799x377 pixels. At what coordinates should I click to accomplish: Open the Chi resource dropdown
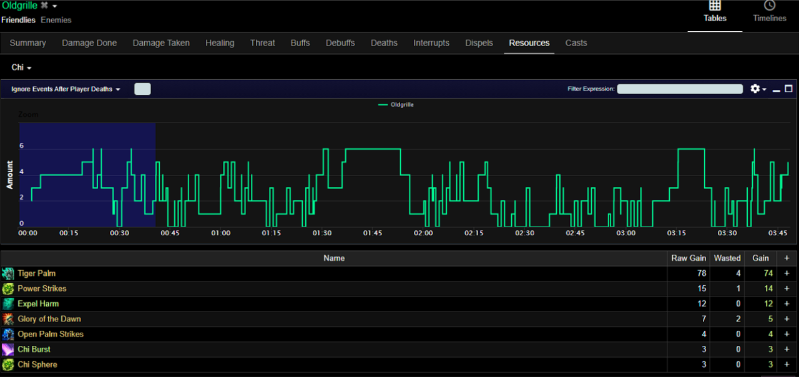pos(21,67)
